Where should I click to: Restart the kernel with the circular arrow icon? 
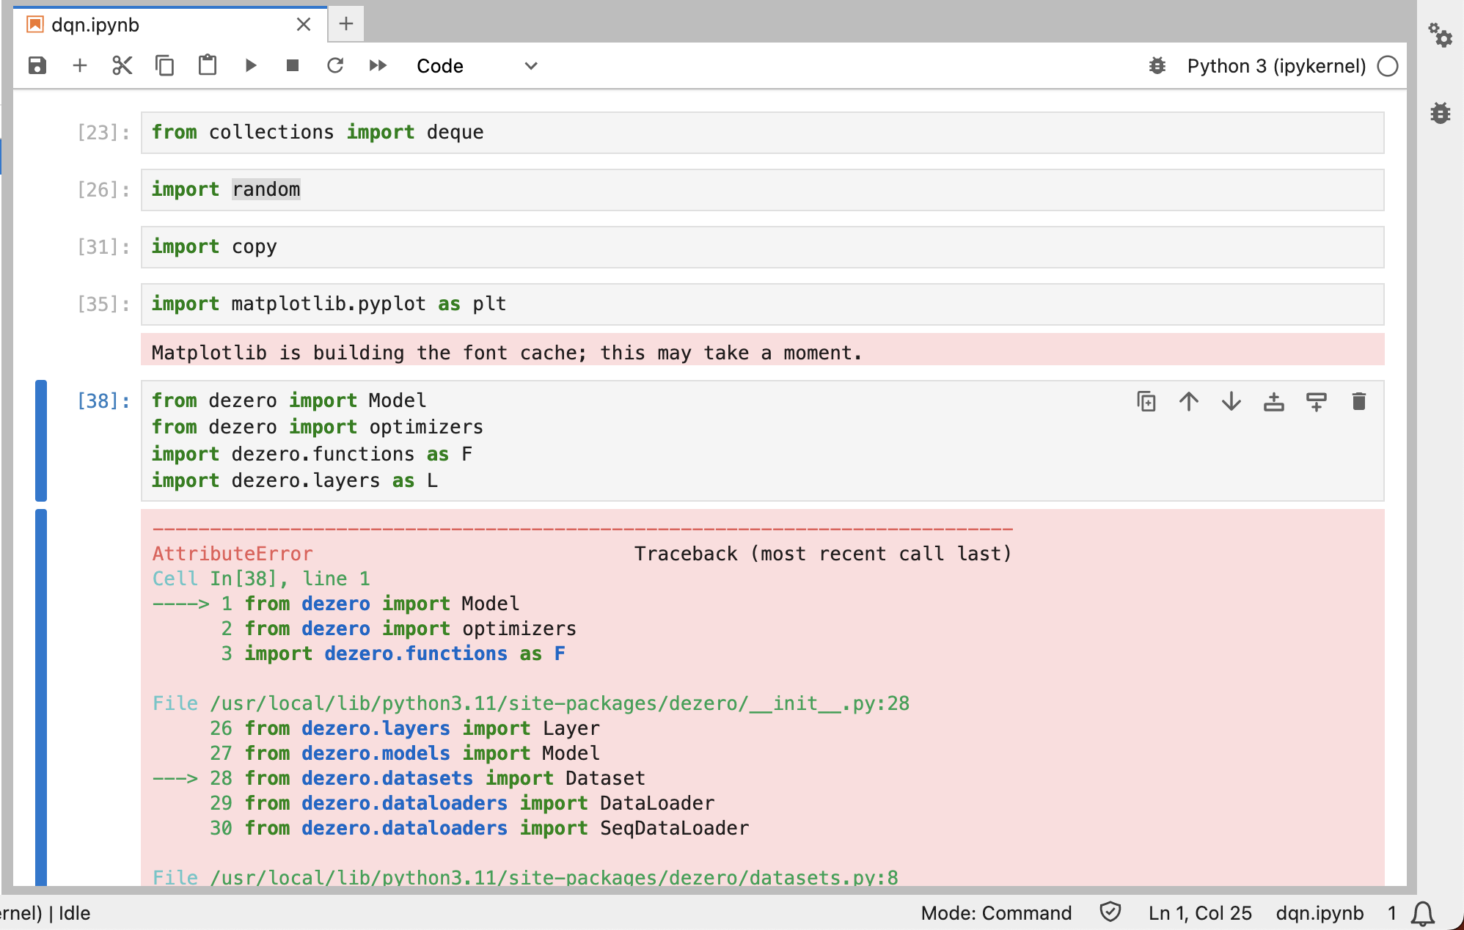[335, 66]
